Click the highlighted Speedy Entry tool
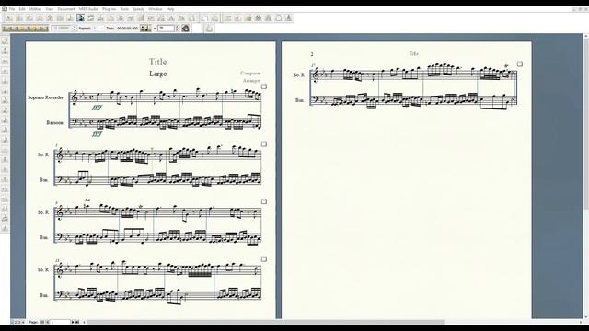The image size is (589, 331). pos(80,17)
